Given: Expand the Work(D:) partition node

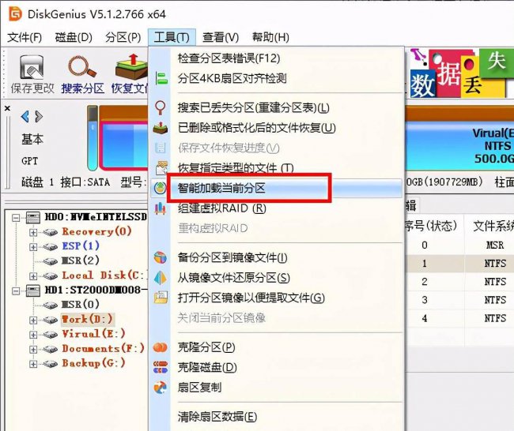Looking at the screenshot, I should click(x=33, y=320).
